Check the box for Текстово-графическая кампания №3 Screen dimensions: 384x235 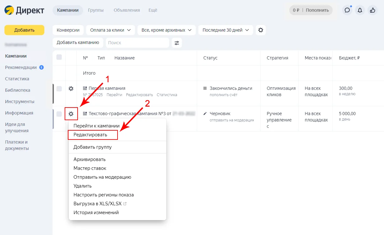pos(59,114)
